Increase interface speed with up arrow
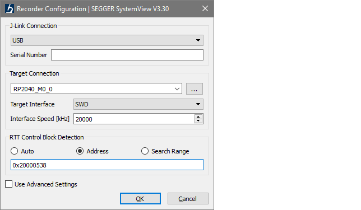This screenshot has width=361, height=210. tap(198, 116)
